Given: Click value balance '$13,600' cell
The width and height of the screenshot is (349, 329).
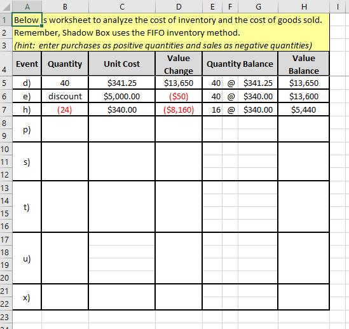Looking at the screenshot, I should [304, 96].
